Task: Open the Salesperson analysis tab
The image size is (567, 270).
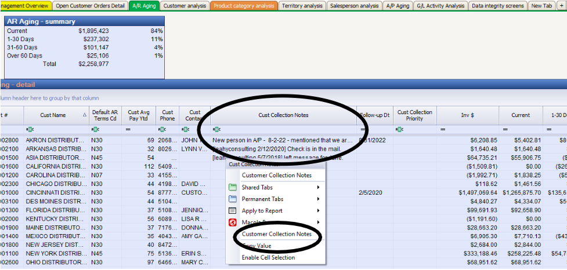Action: coord(355,6)
